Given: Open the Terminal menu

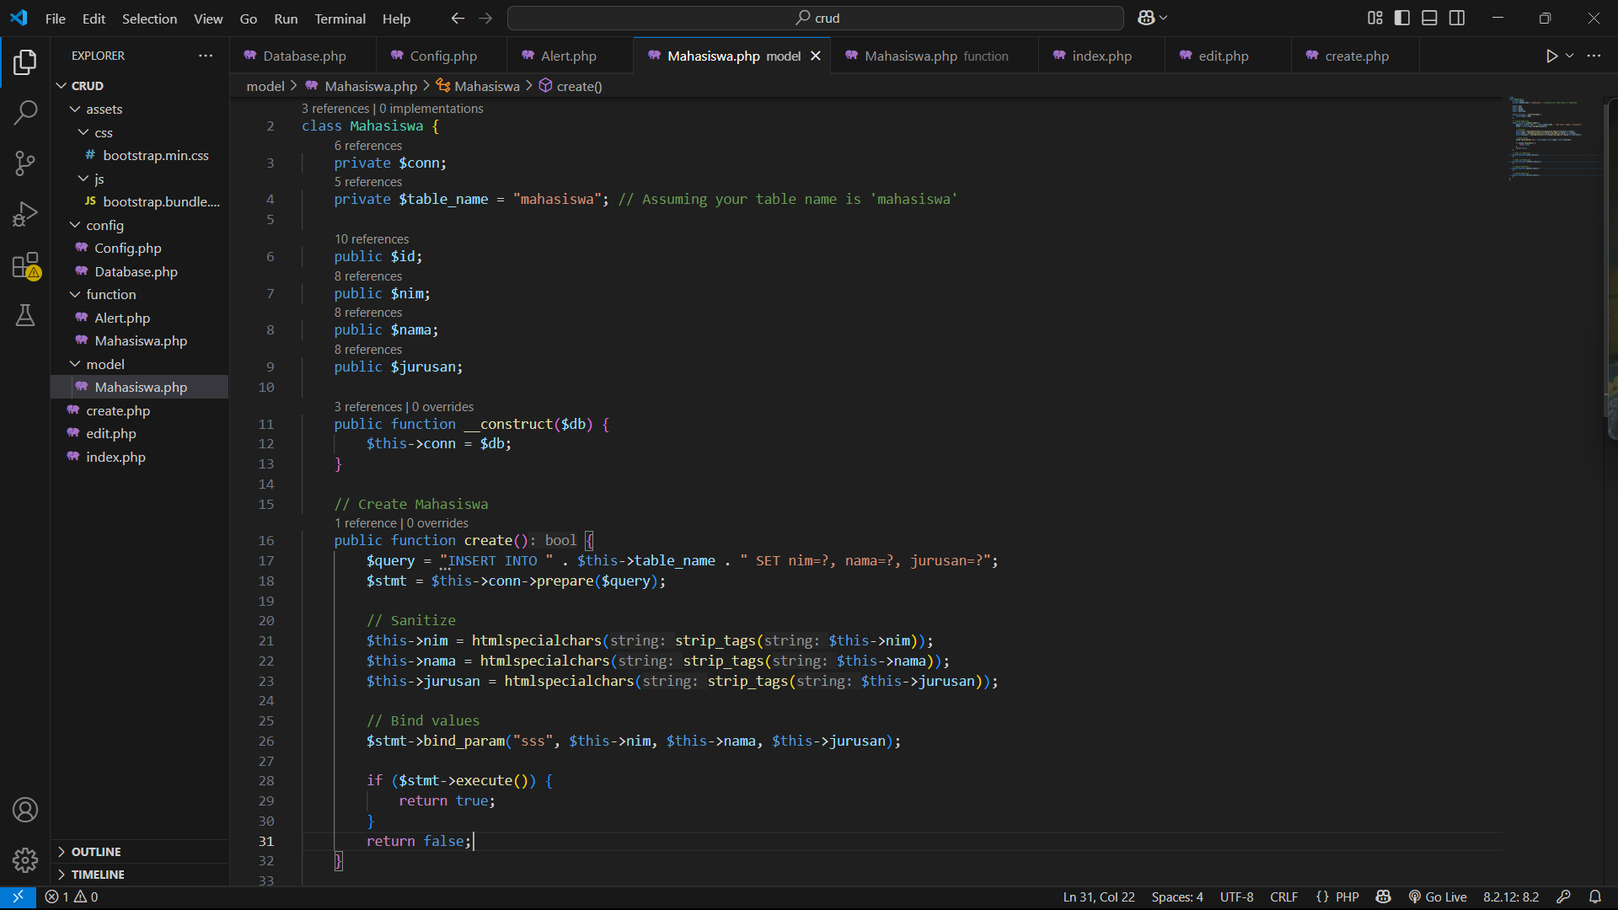Looking at the screenshot, I should (x=340, y=19).
